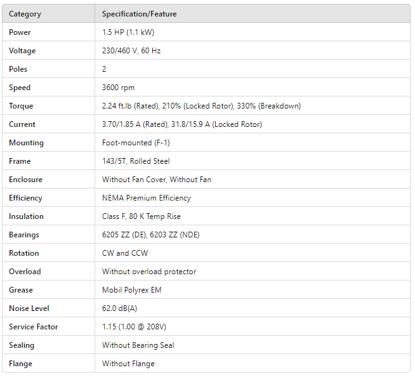The height and width of the screenshot is (377, 415).
Task: Click the Service Factor row label
Action: pos(33,327)
